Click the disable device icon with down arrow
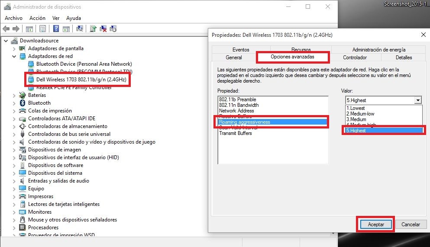Viewport: 430px width, 247px height. pos(113,29)
